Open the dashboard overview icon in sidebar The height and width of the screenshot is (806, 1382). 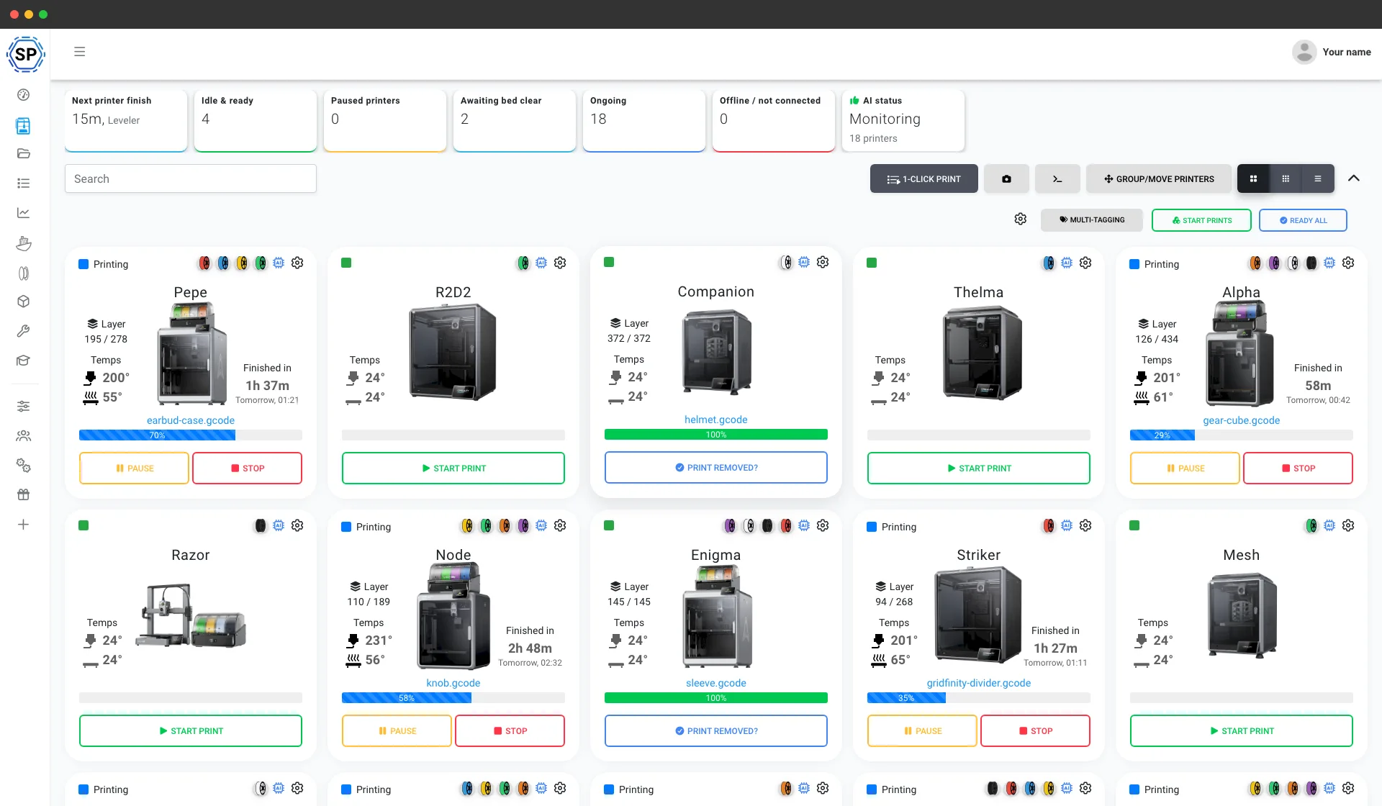point(24,95)
